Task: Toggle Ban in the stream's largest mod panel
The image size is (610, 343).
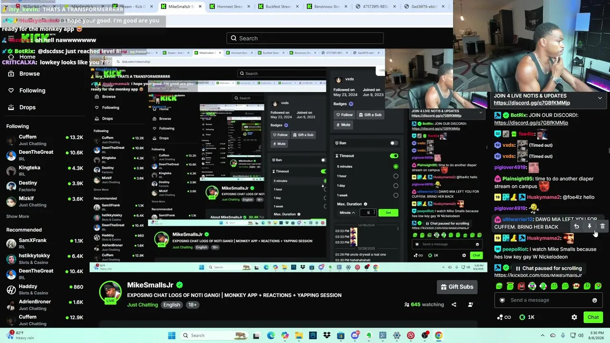Action: click(x=393, y=143)
